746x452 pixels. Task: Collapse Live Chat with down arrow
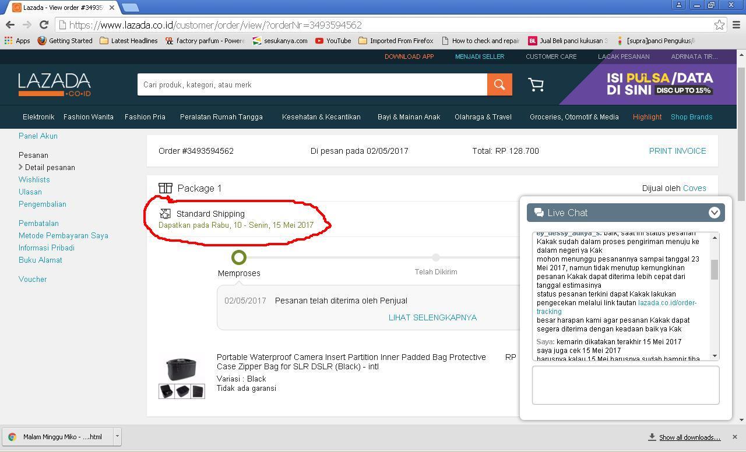[714, 213]
